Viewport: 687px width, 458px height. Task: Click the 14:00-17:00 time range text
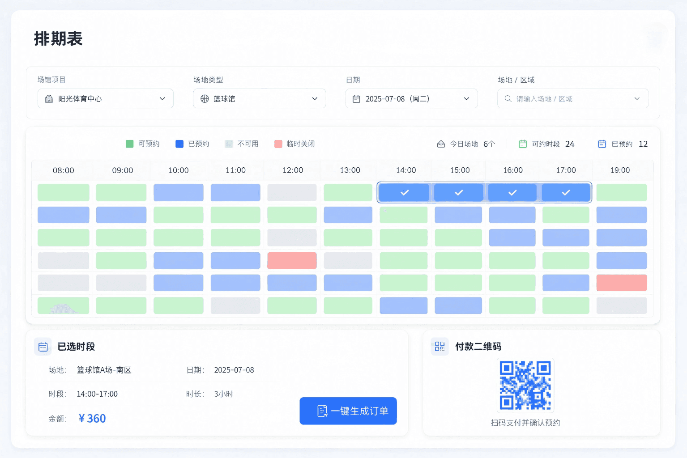pyautogui.click(x=97, y=394)
